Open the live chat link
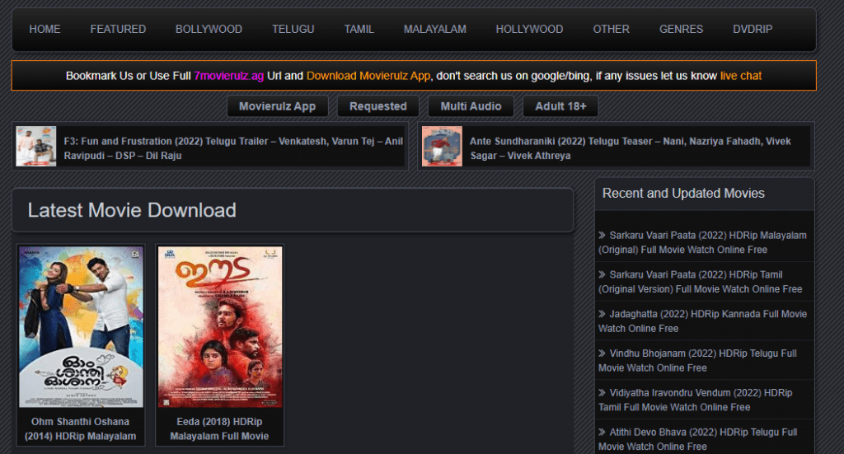This screenshot has width=844, height=454. point(741,76)
